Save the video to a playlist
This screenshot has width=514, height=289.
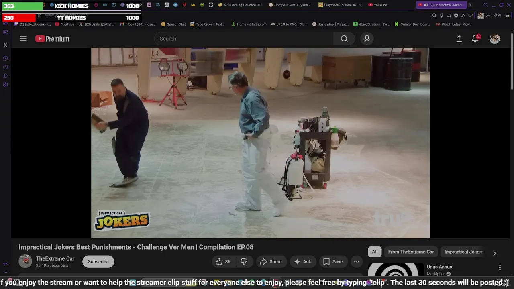point(333,262)
